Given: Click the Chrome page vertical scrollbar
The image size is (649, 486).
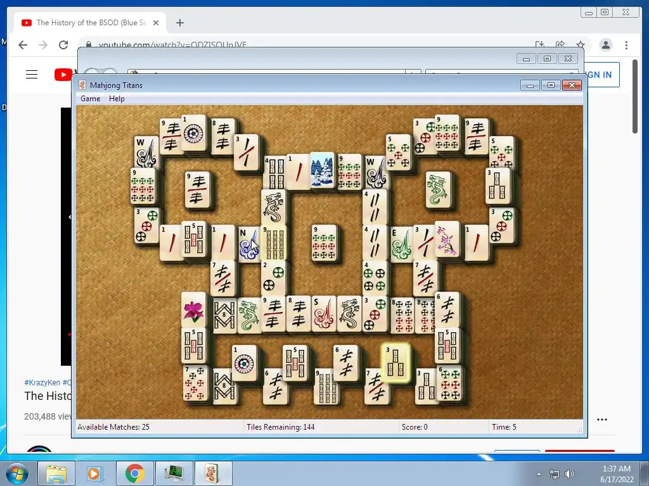Looking at the screenshot, I should coord(635,97).
